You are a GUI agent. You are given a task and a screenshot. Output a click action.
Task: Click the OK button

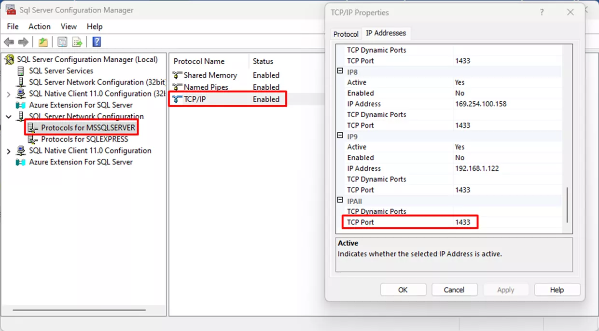(x=403, y=290)
